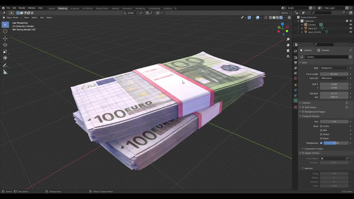Activate the Move tool
This screenshot has width=354, height=199.
(x=5, y=39)
